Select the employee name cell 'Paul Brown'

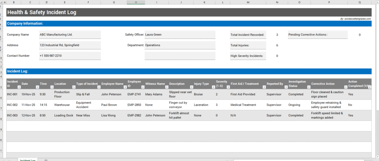pos(114,105)
